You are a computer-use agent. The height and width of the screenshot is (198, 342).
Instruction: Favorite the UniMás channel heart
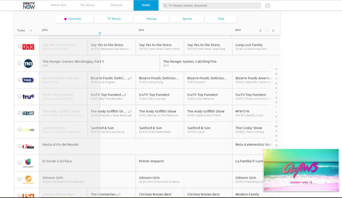(19, 146)
